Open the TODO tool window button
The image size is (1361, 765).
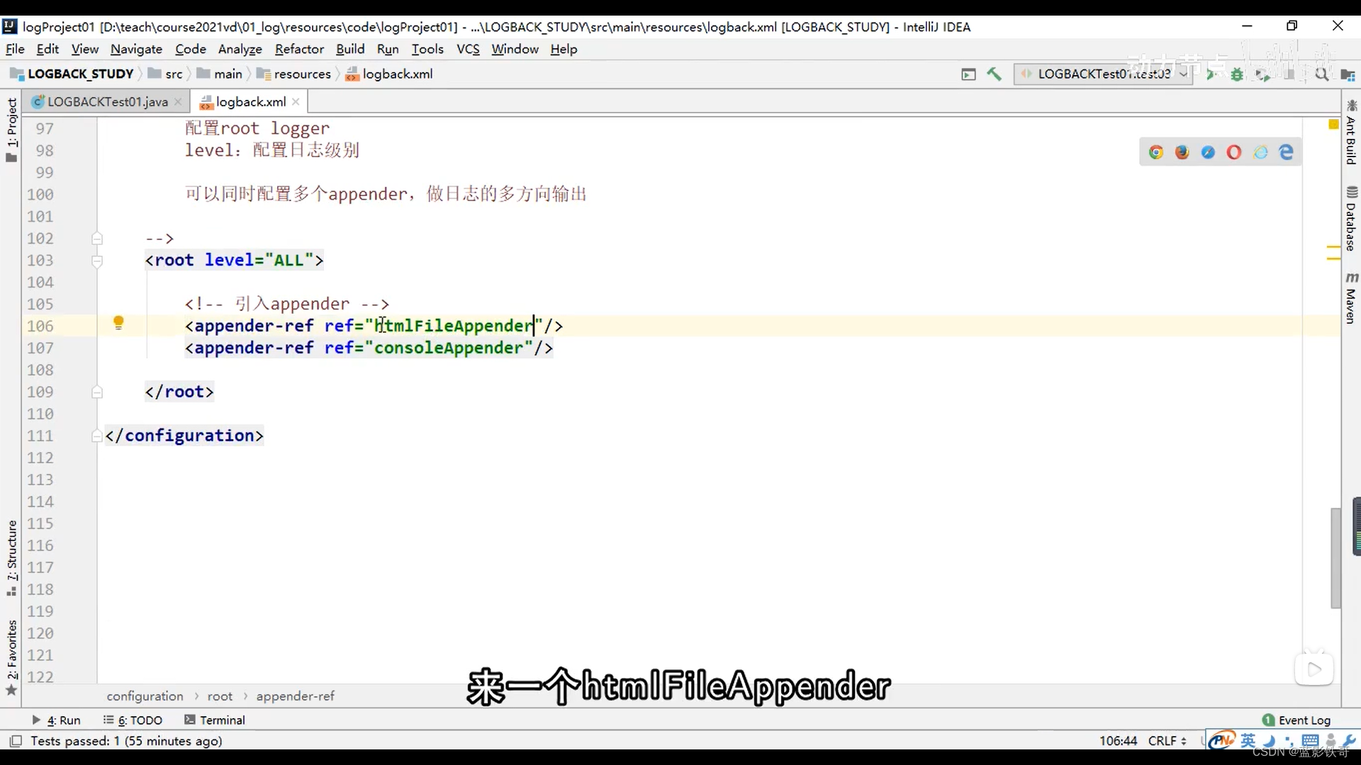(x=133, y=720)
